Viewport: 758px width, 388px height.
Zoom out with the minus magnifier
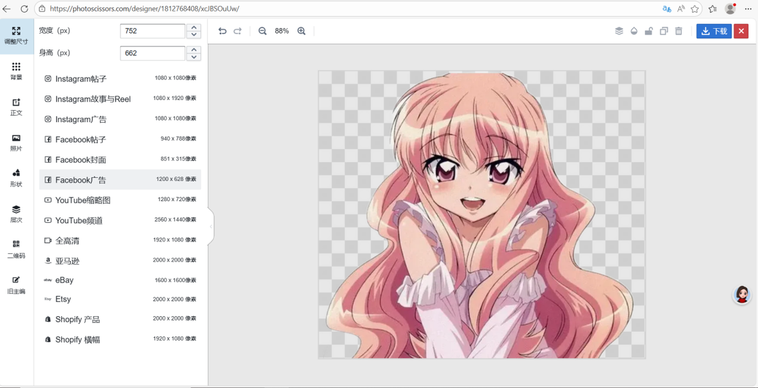click(x=263, y=31)
